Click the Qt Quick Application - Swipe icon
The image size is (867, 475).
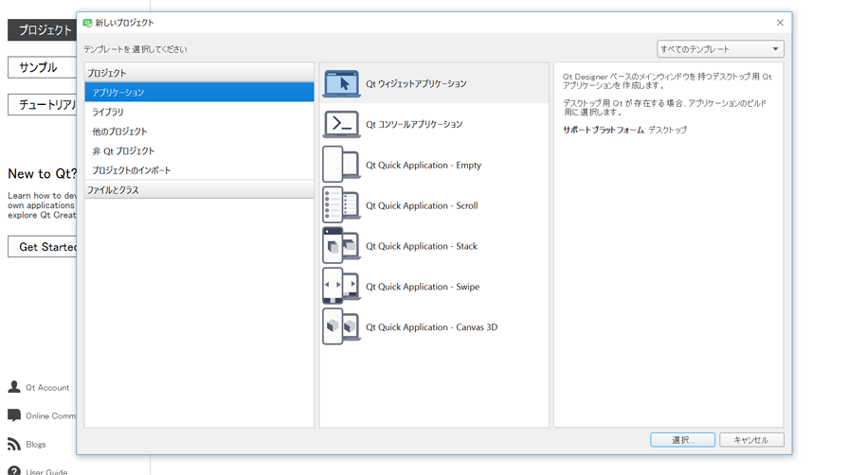coord(341,286)
